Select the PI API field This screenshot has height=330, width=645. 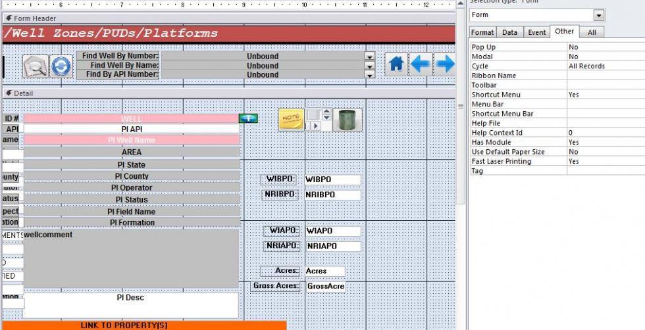pos(132,129)
